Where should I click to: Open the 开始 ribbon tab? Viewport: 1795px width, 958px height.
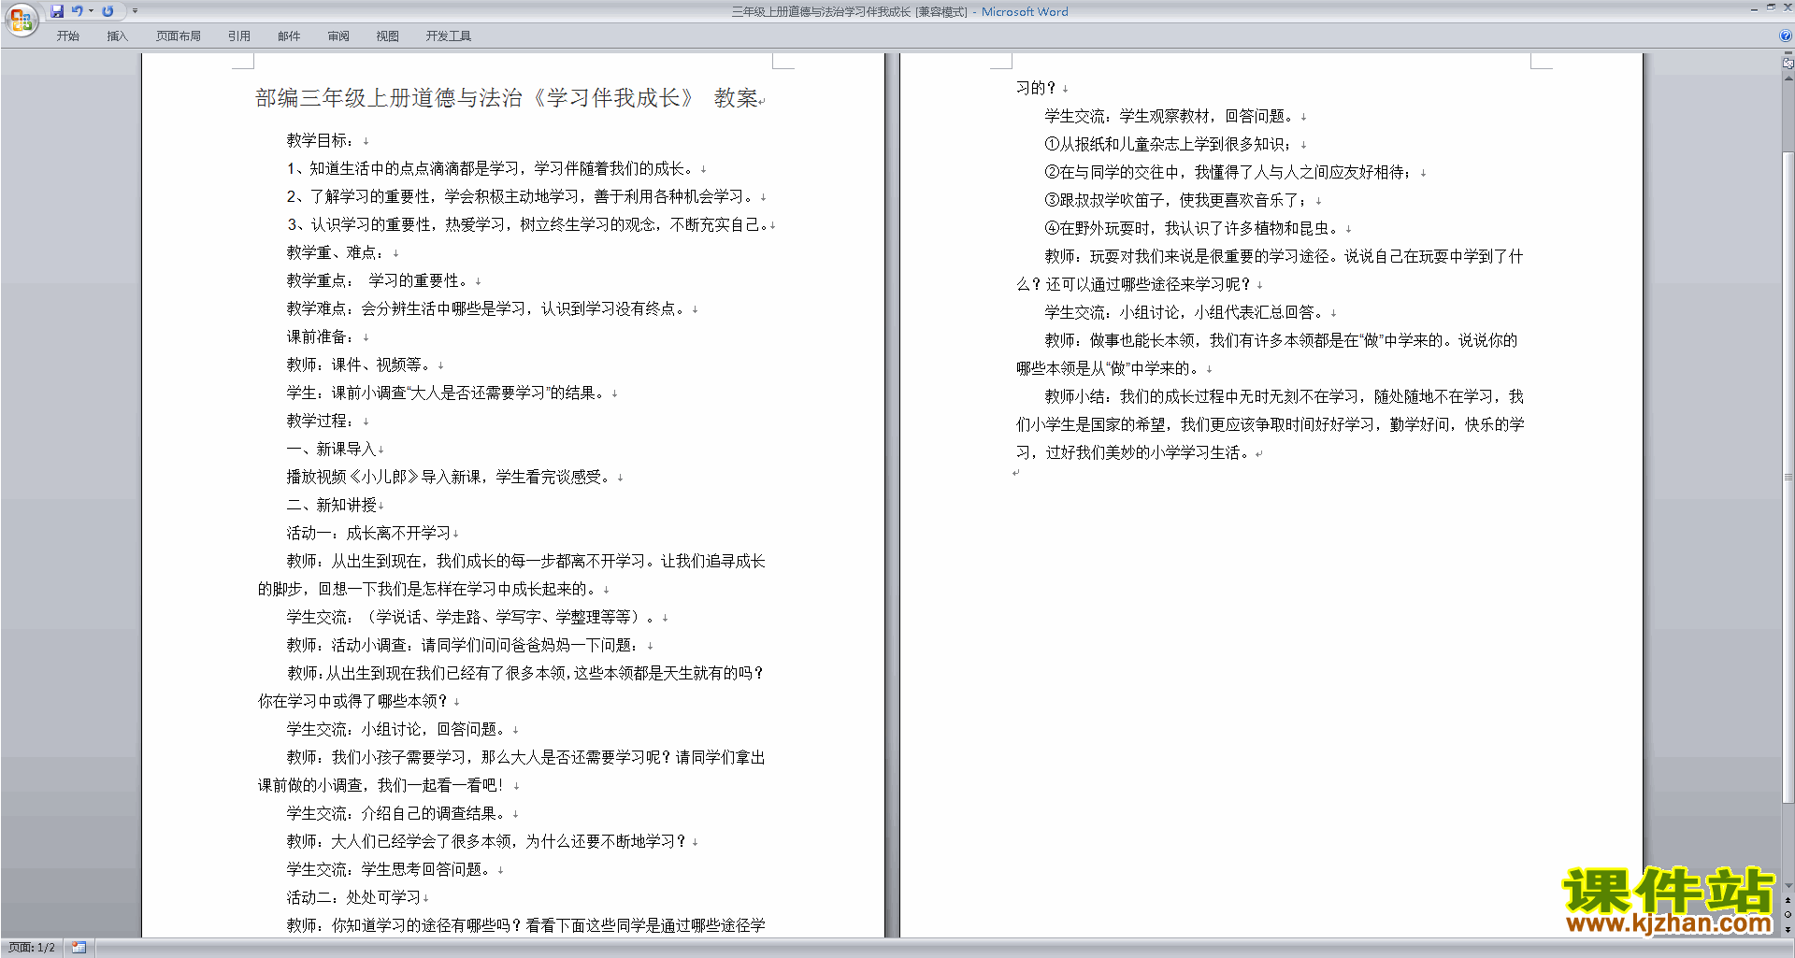click(67, 36)
